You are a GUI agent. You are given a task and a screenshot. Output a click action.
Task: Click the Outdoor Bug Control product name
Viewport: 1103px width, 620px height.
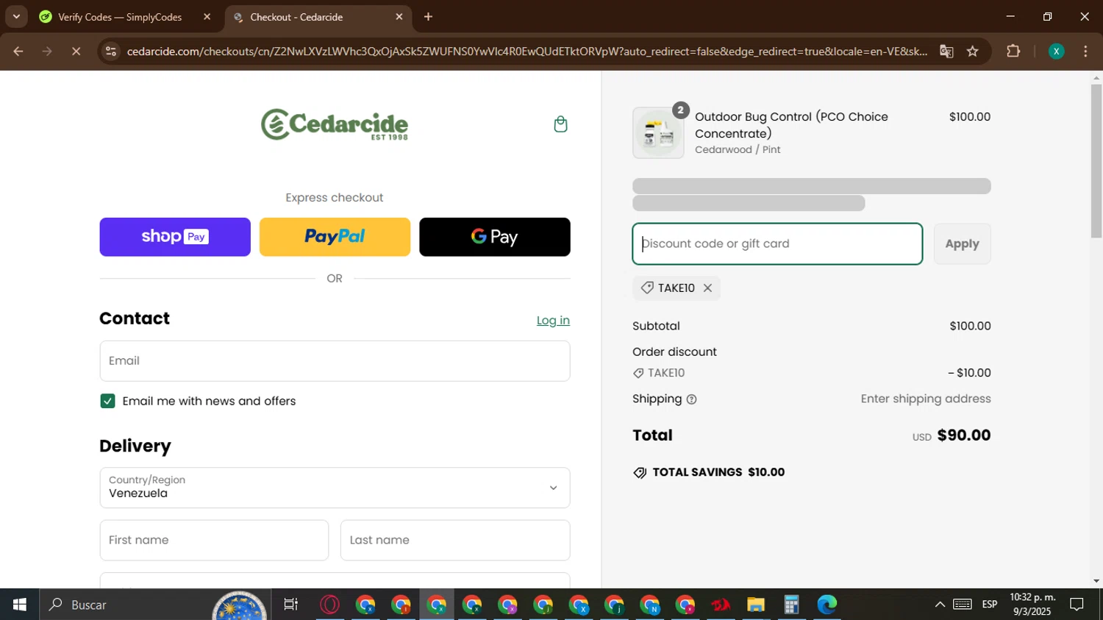pyautogui.click(x=791, y=125)
